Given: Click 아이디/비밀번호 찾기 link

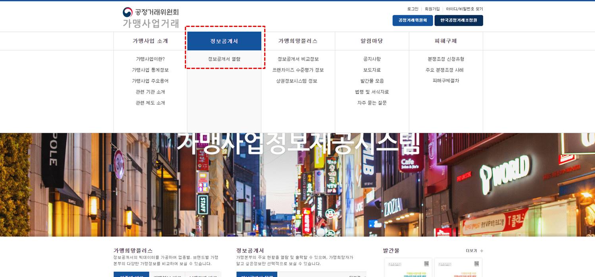Looking at the screenshot, I should coord(464,9).
